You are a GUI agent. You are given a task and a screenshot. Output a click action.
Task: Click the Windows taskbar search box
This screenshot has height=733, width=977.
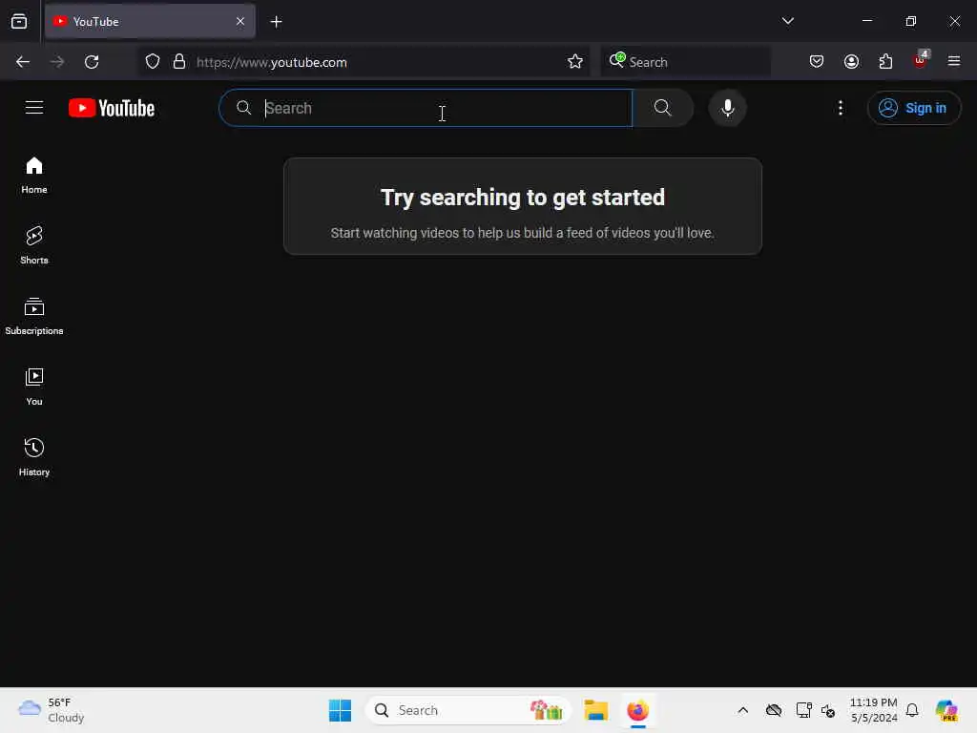(468, 710)
